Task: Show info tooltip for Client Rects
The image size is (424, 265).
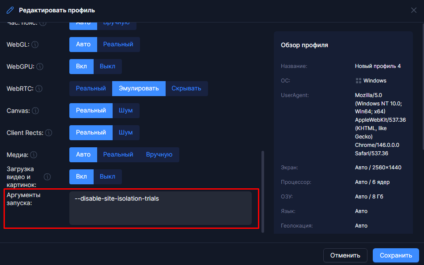Action: click(x=49, y=133)
